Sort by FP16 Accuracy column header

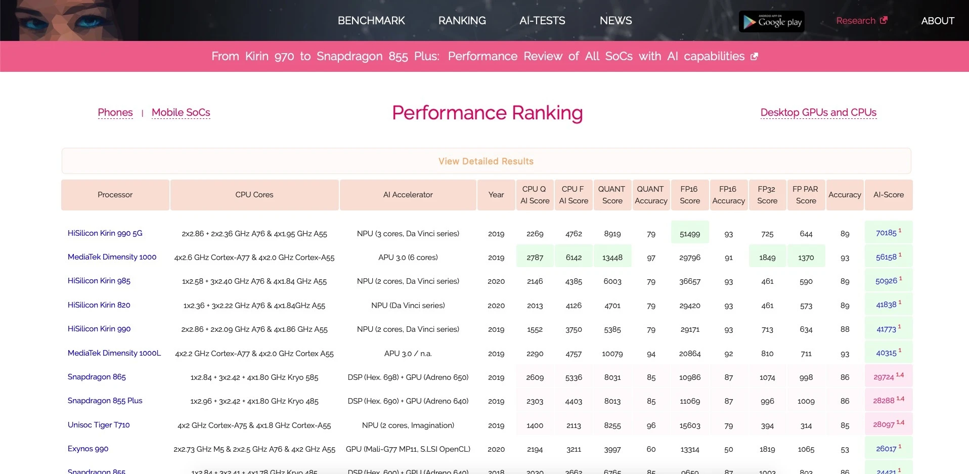(728, 195)
